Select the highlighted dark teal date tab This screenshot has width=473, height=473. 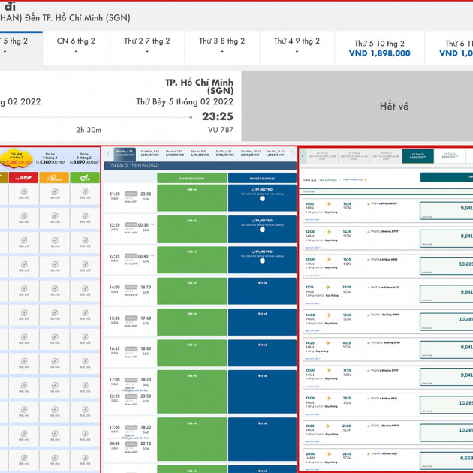[418, 156]
